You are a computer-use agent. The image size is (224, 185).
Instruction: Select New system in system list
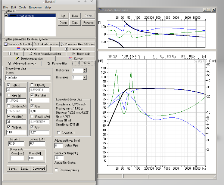25,16
